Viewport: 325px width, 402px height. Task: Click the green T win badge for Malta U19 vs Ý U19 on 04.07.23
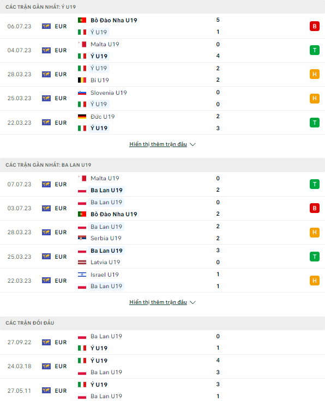[314, 50]
